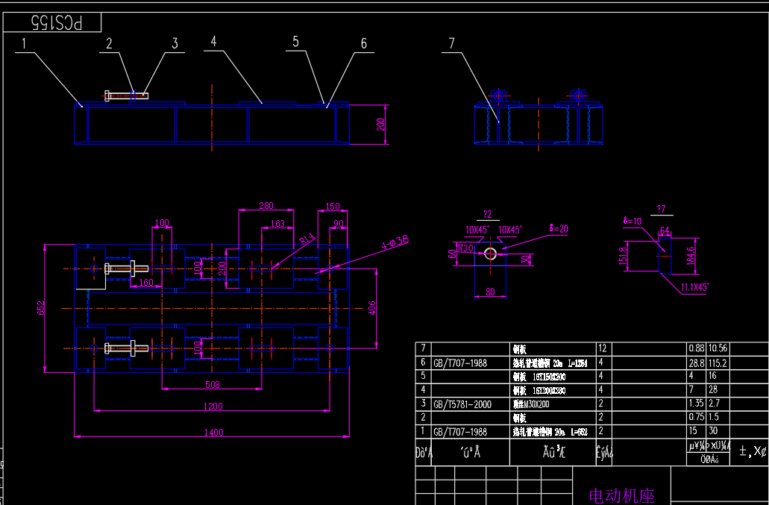Click the 1400 overall length dimension text
The width and height of the screenshot is (769, 505).
213,431
